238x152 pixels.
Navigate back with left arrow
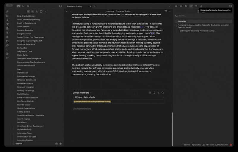67,11
